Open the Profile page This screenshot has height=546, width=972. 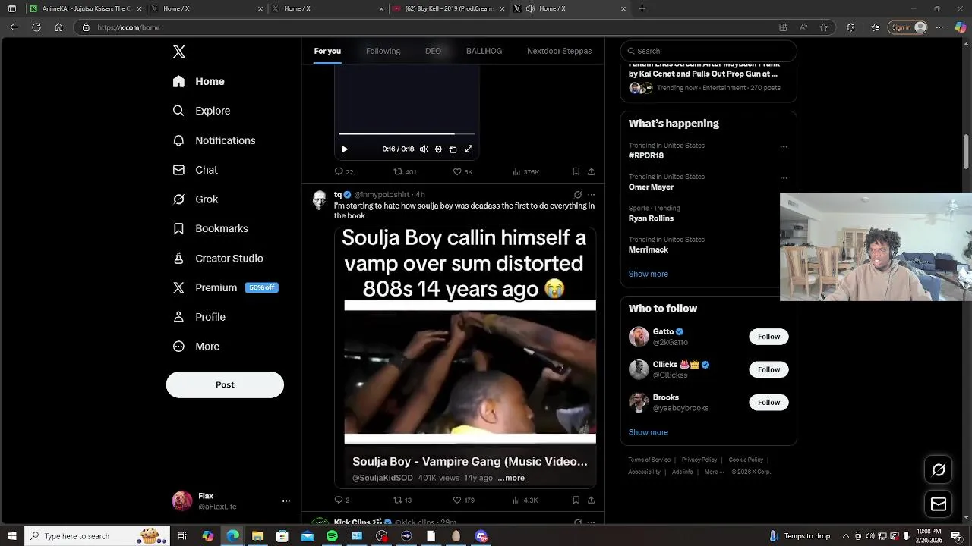[200, 317]
